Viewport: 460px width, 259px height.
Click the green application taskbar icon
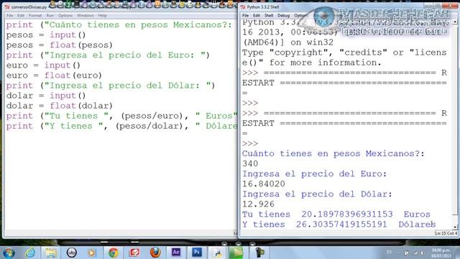[x=236, y=253]
